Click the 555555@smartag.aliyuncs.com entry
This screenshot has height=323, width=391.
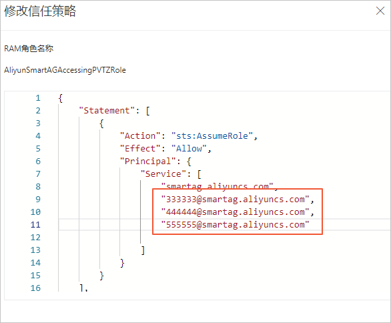coord(235,225)
